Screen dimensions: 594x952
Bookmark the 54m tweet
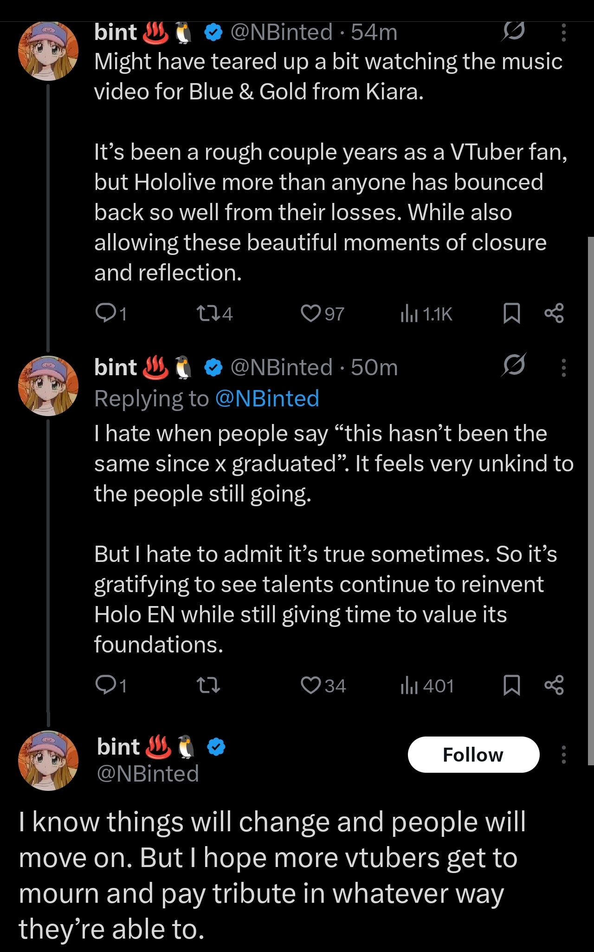(x=511, y=313)
